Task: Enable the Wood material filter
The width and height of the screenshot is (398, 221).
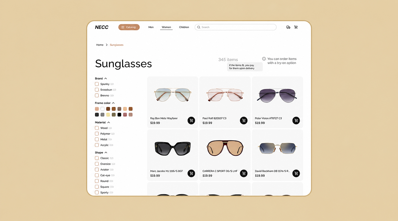Action: point(97,128)
